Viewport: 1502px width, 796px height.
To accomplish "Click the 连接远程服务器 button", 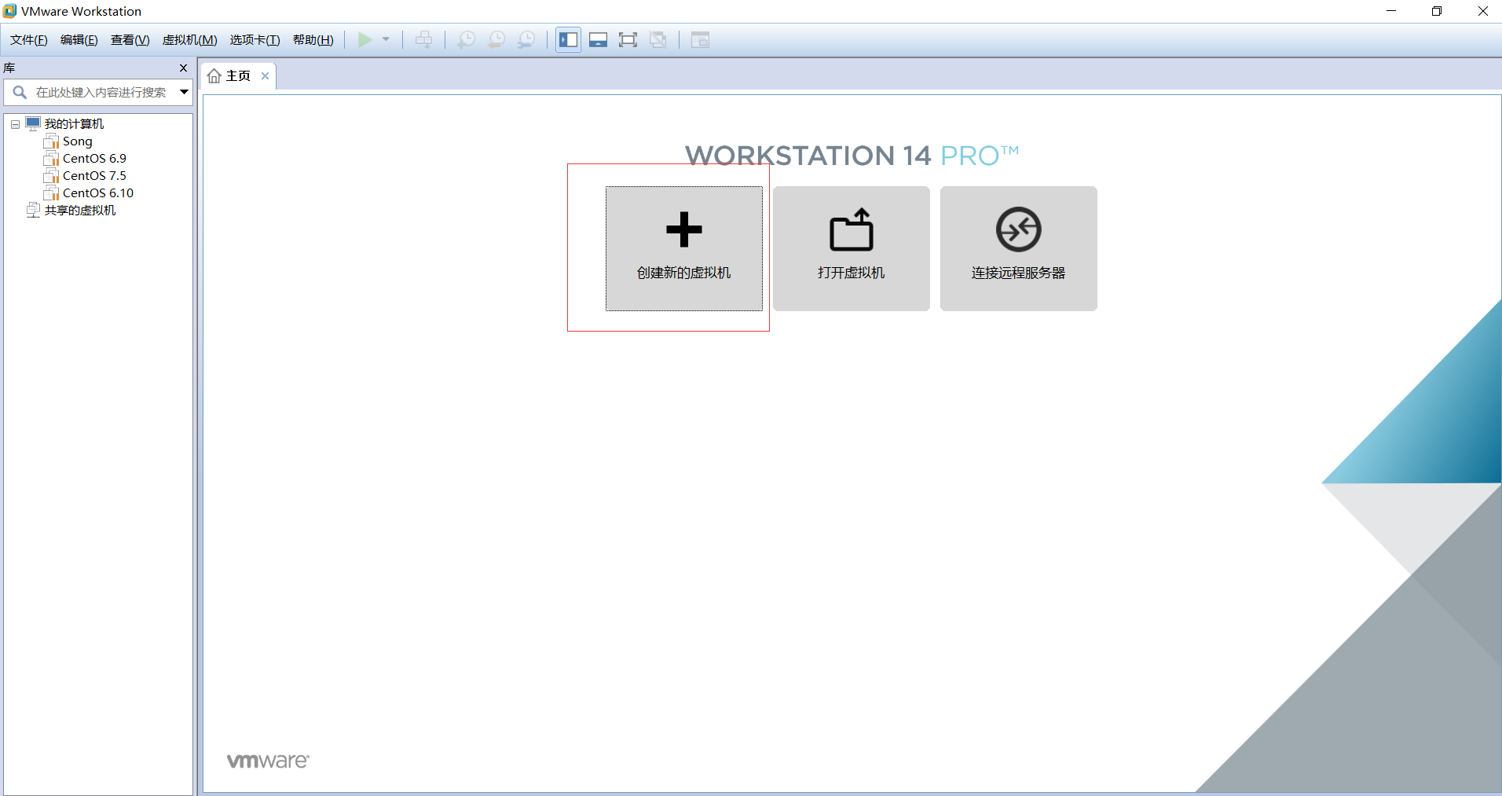I will 1019,248.
